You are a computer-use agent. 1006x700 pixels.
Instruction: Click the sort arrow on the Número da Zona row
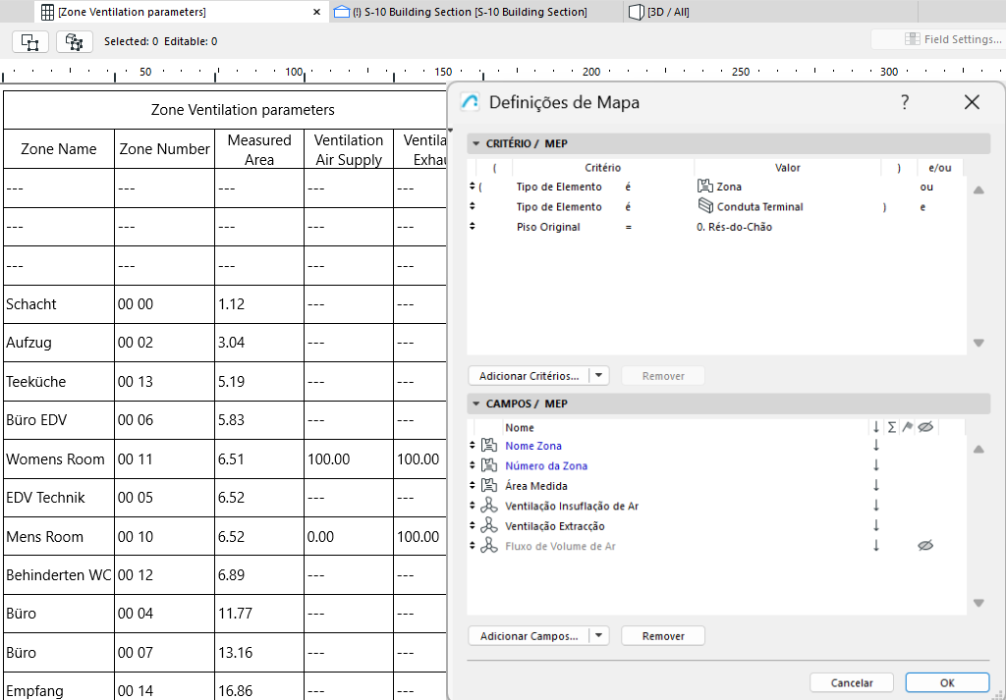(x=876, y=463)
